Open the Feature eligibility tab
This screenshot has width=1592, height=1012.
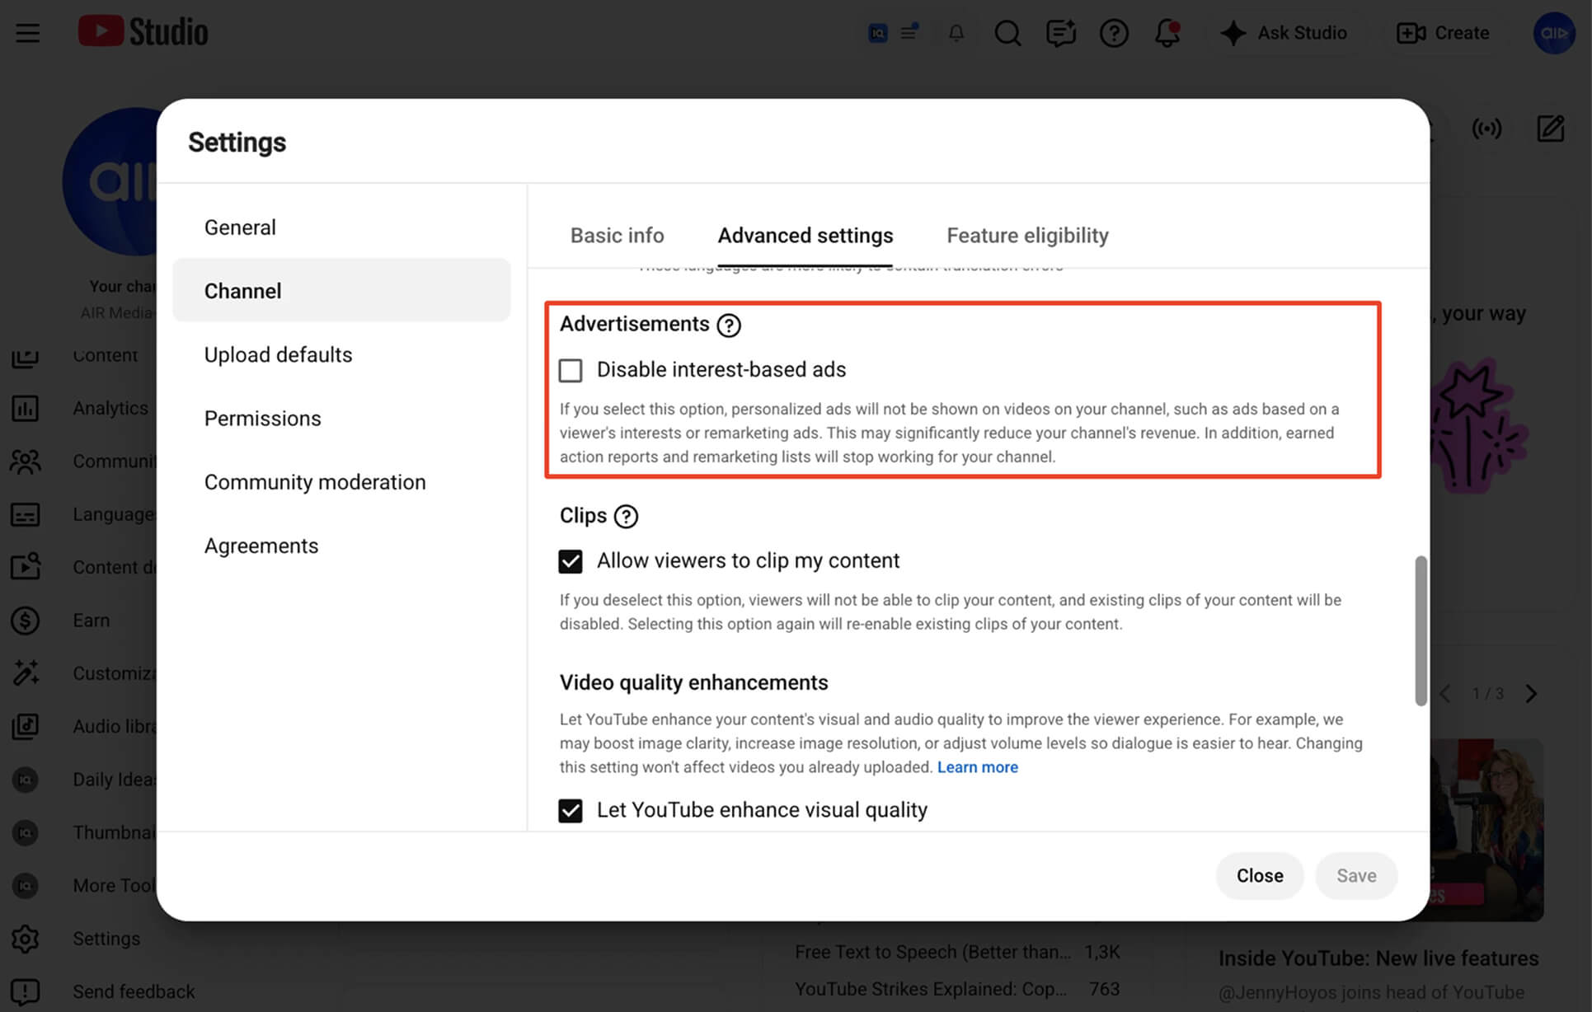(x=1027, y=236)
